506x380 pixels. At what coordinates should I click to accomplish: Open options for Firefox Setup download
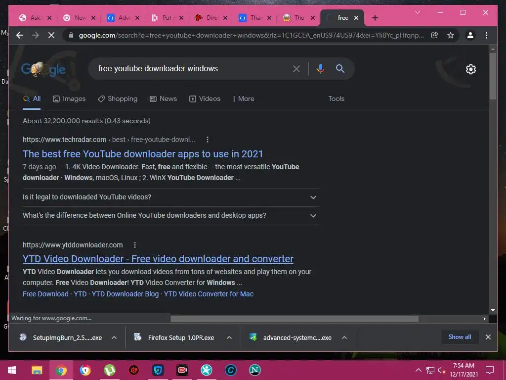pos(229,337)
